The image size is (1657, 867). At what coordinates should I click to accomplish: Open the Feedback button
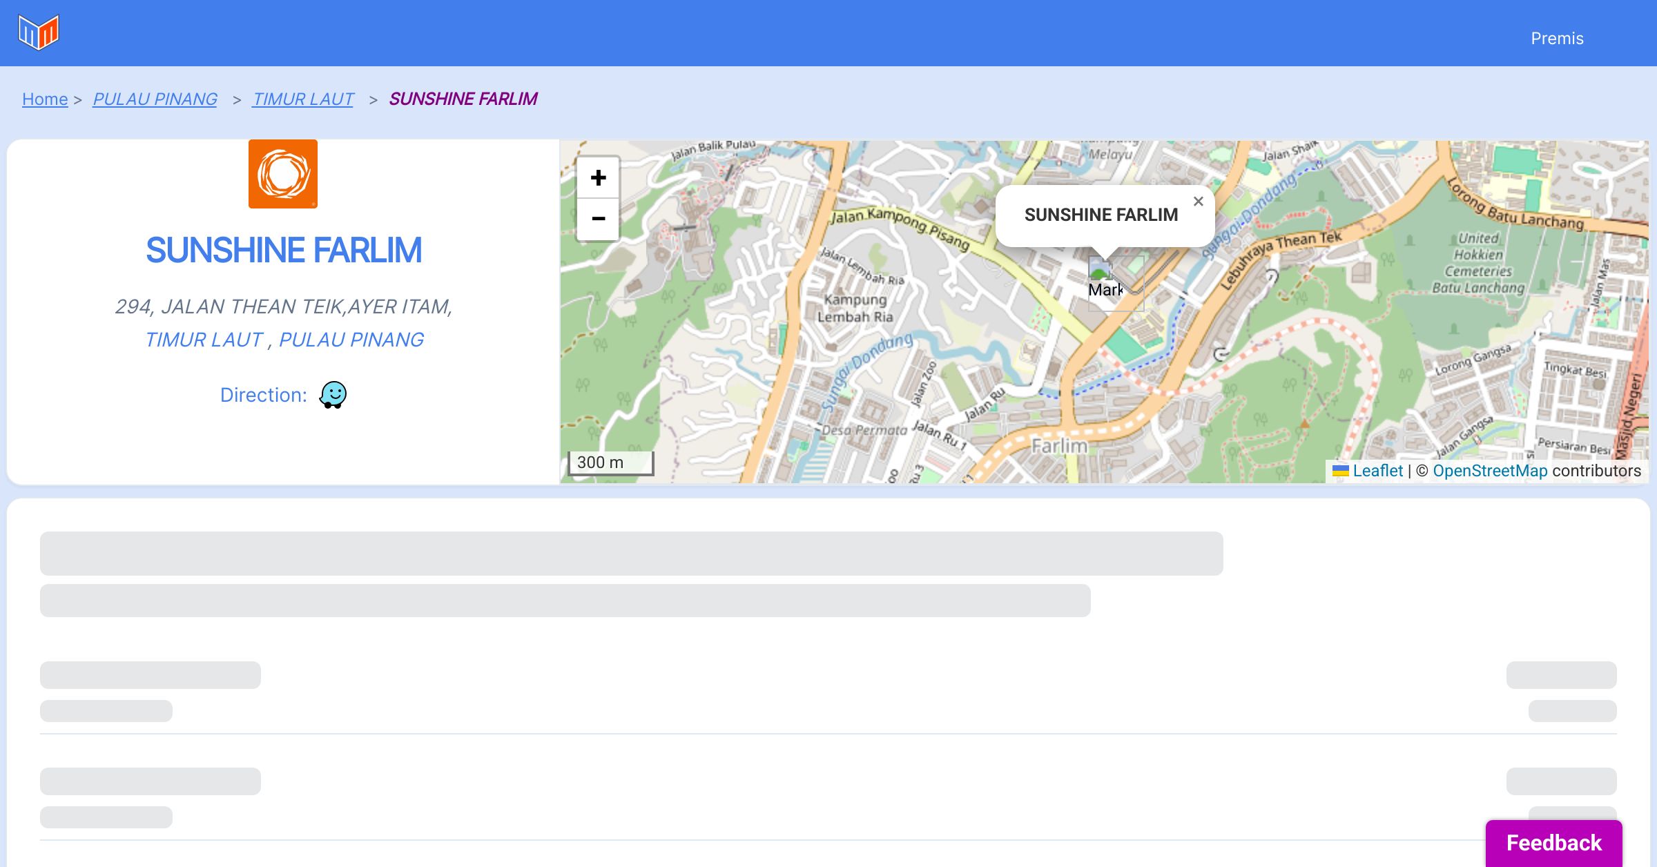[1553, 843]
